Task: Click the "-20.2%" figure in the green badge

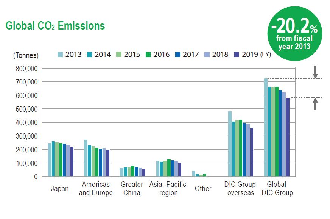Action: pyautogui.click(x=294, y=26)
